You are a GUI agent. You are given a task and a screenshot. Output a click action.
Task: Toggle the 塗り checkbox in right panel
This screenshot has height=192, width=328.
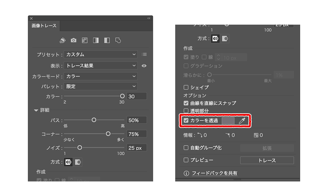click(x=186, y=57)
